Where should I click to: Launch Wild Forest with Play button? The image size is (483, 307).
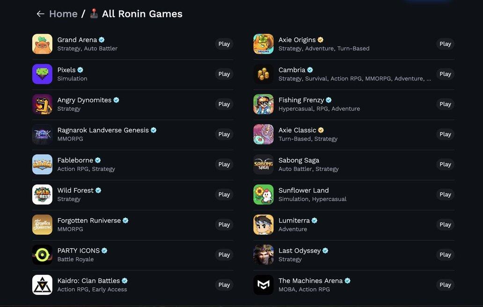pos(224,194)
